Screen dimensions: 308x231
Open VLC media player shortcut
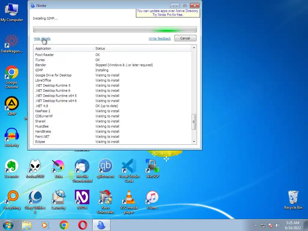pyautogui.click(x=129, y=202)
